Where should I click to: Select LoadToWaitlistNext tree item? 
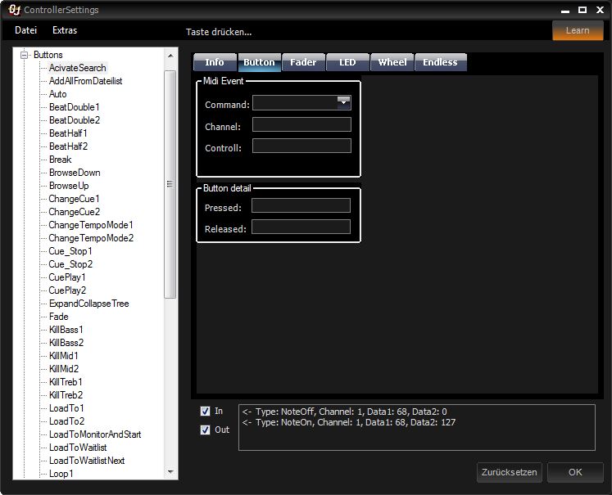[x=87, y=461]
